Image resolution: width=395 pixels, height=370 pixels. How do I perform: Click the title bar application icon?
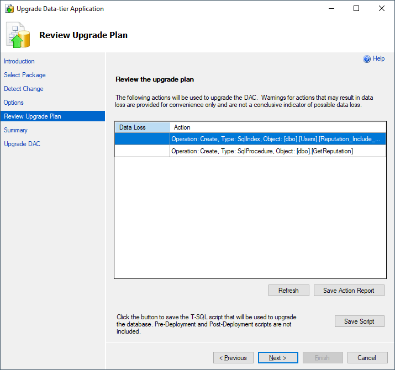(9, 9)
